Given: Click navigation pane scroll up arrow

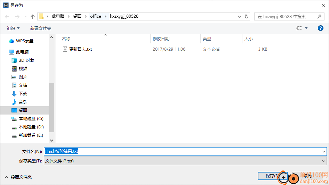Looking at the screenshot, I should 51,37.
